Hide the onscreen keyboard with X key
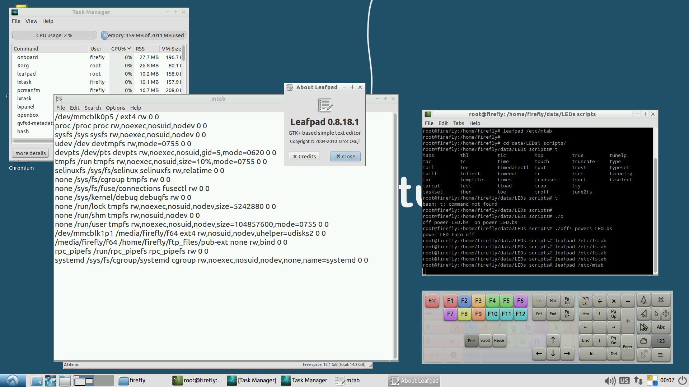 (x=661, y=300)
